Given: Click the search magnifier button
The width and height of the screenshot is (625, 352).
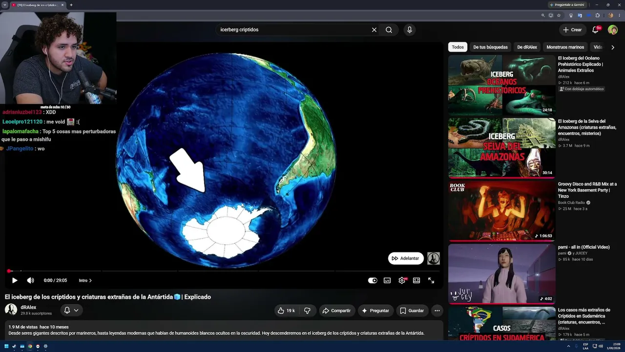Looking at the screenshot, I should pos(389,30).
